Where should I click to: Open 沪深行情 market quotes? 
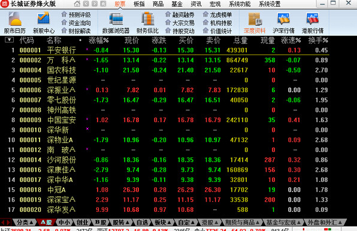283,23
